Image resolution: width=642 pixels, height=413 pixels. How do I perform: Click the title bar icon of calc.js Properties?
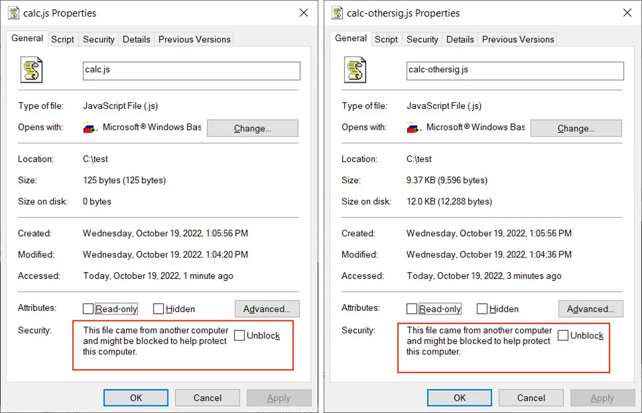(14, 13)
